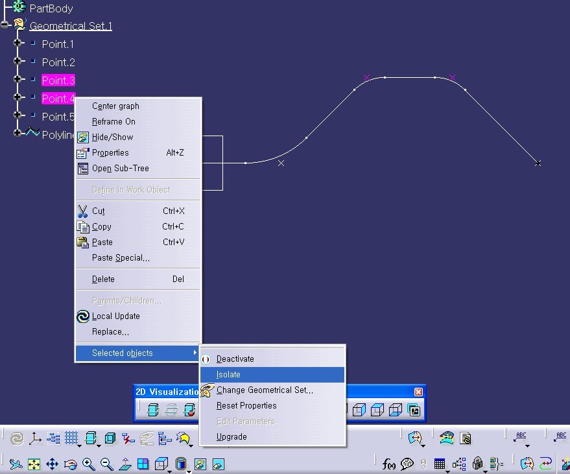Expand the Point.1 tree node
The height and width of the screenshot is (474, 570).
pyautogui.click(x=18, y=44)
